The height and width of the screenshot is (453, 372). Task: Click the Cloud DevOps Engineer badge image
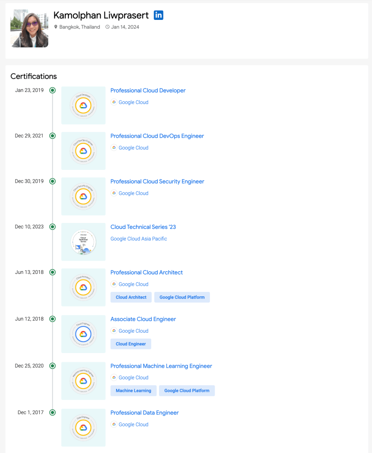[x=83, y=151]
